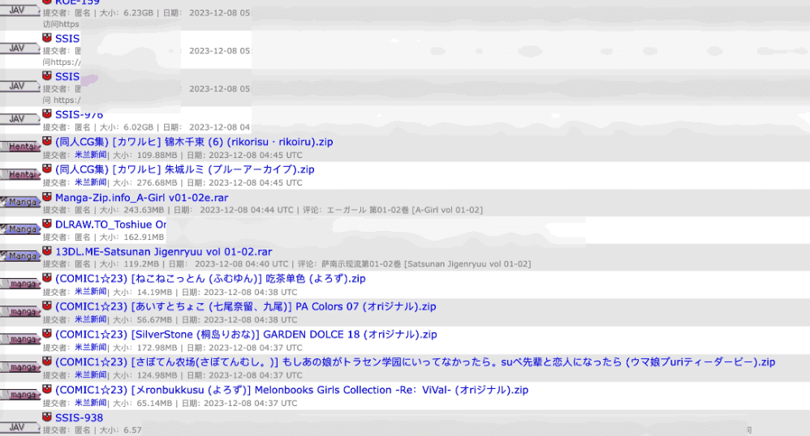Click magnet icon beside 朱城ルミ entry
This screenshot has width=810, height=436.
pos(47,169)
